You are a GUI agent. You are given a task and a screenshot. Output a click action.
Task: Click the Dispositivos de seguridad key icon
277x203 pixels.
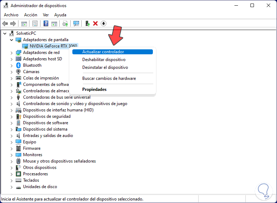[x=18, y=116]
